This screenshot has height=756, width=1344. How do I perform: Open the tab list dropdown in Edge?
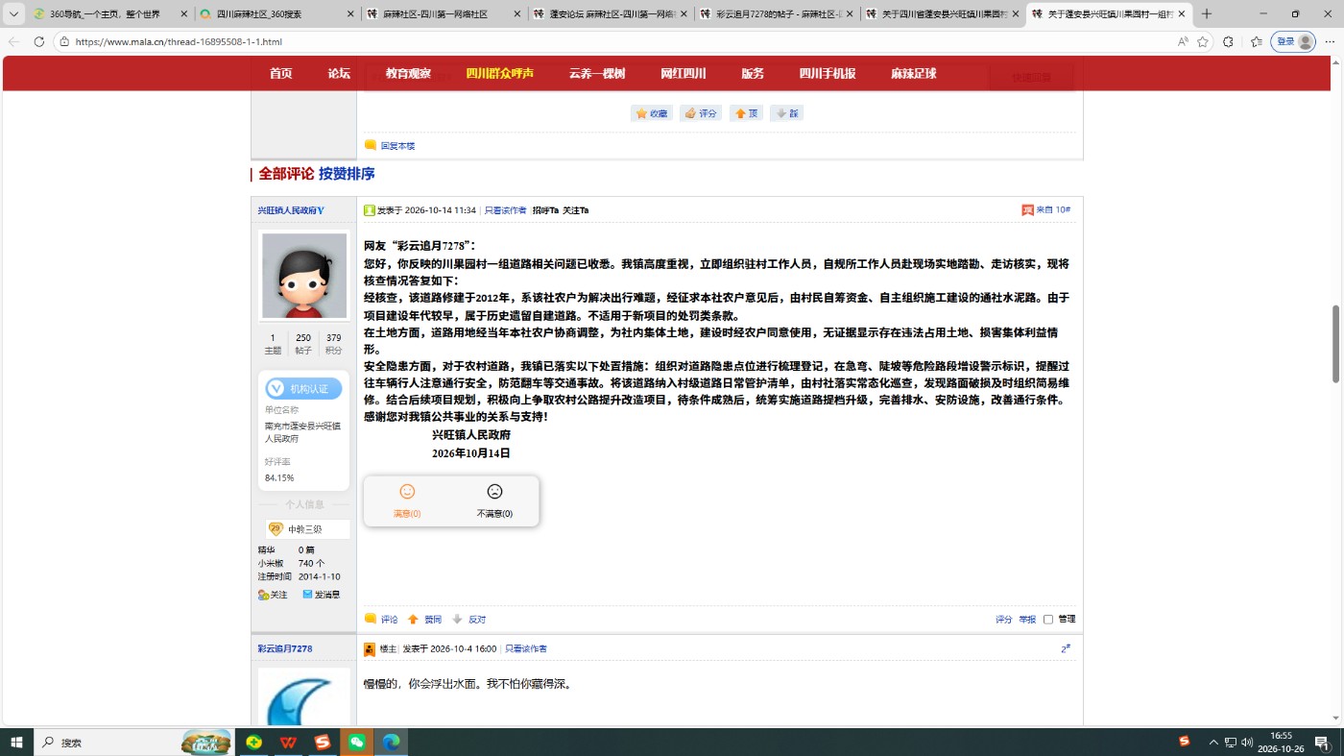(13, 13)
